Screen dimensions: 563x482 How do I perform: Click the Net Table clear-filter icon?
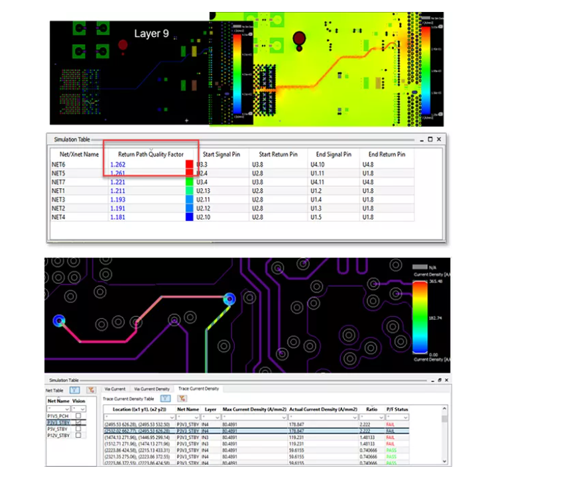pos(91,391)
